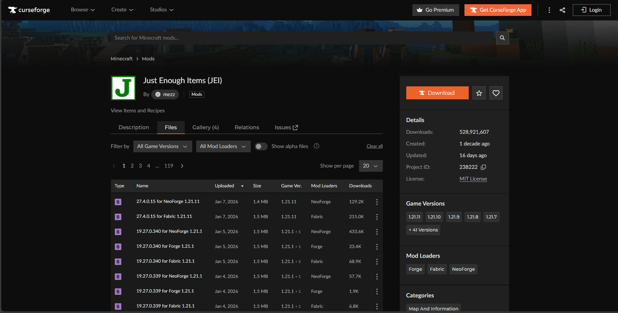Expand the Create menu
Screen dimensions: 618x313
coord(122,10)
